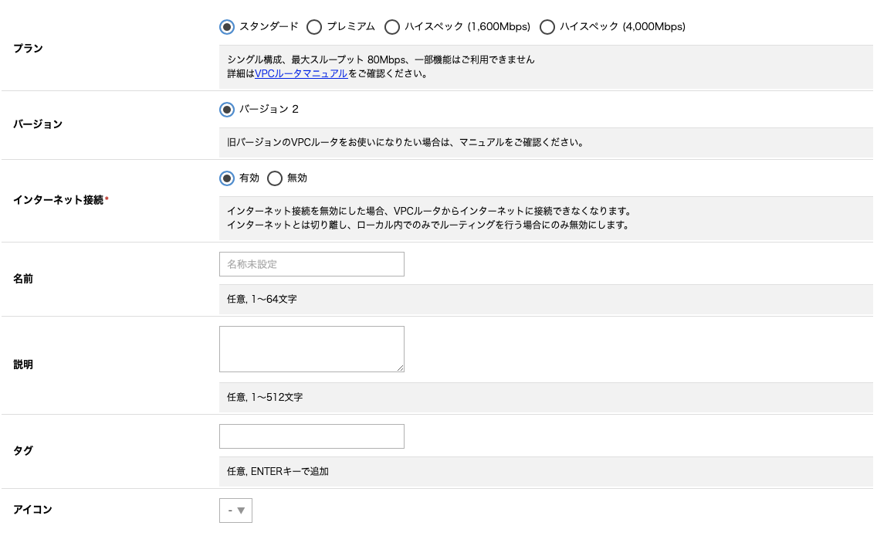Click inside the 説明 description textarea
877x536 pixels.
(x=312, y=348)
